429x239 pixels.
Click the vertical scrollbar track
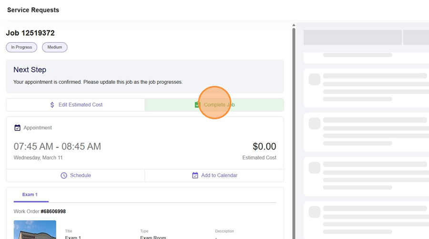coord(294,143)
